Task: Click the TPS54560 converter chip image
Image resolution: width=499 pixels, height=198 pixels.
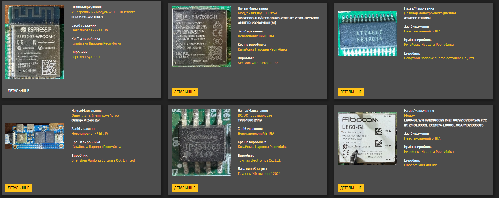Action: click(201, 143)
